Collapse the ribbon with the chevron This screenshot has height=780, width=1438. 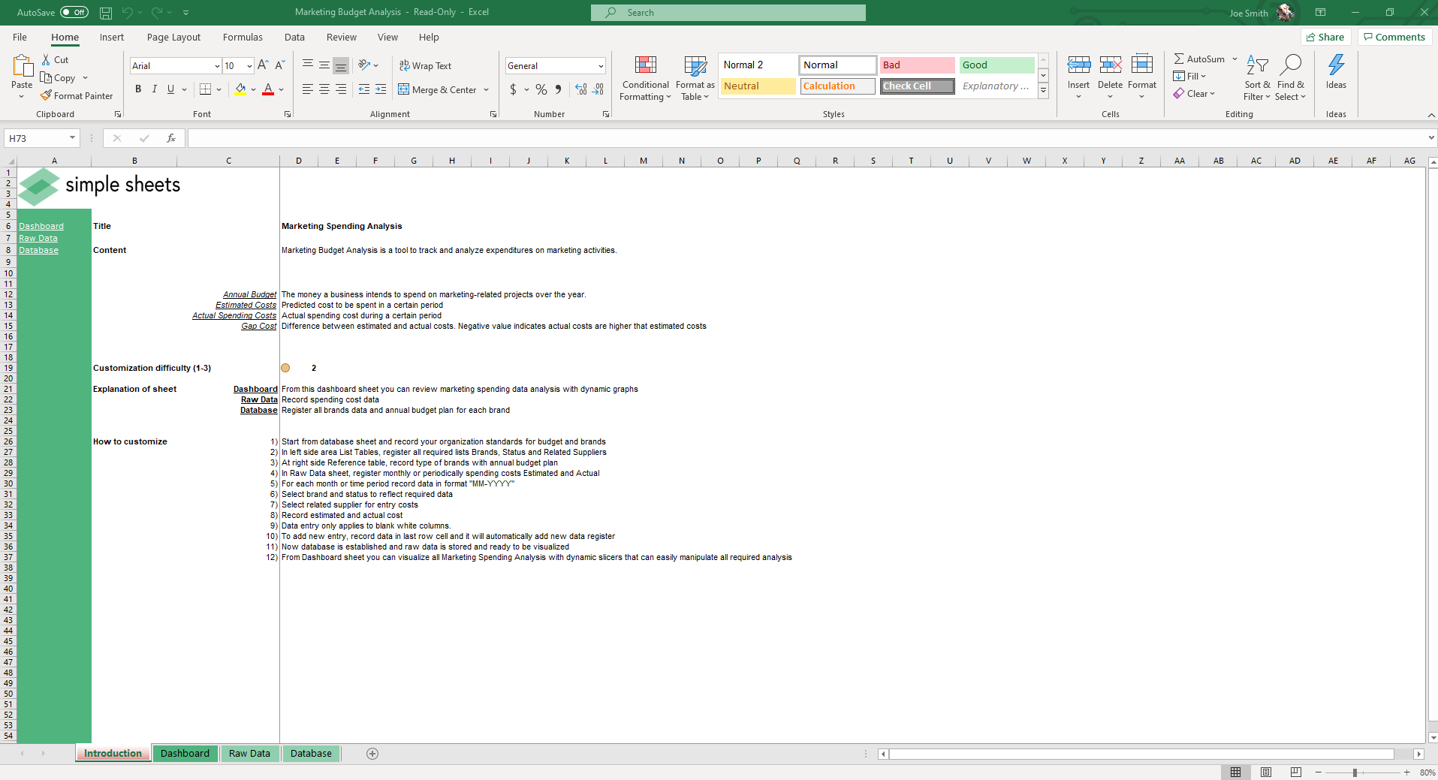pos(1431,115)
